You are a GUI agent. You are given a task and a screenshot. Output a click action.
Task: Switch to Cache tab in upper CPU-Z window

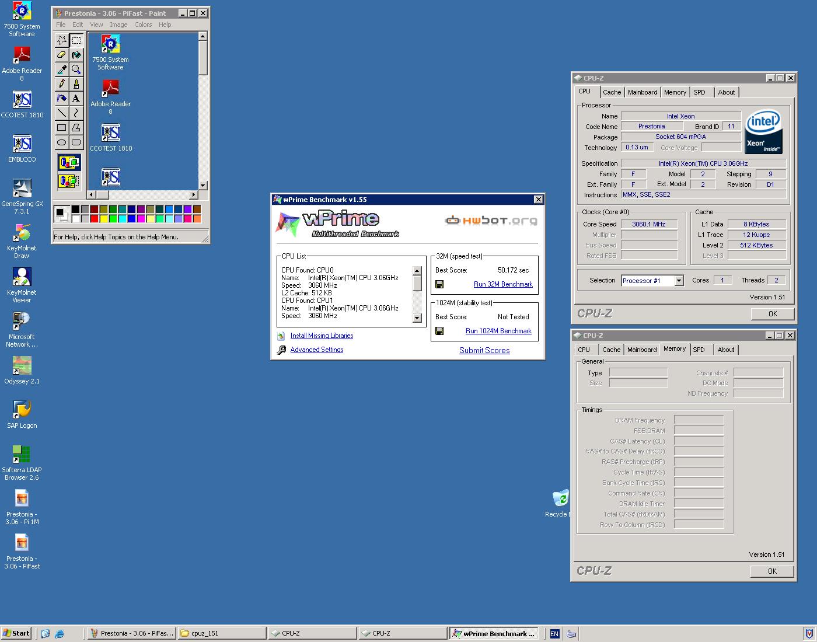coord(612,92)
